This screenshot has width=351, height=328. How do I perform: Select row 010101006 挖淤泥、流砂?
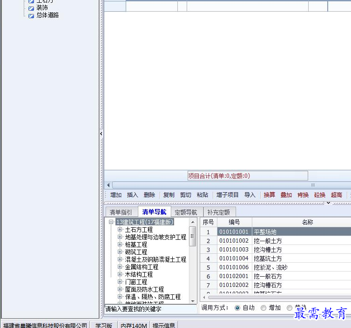point(275,267)
